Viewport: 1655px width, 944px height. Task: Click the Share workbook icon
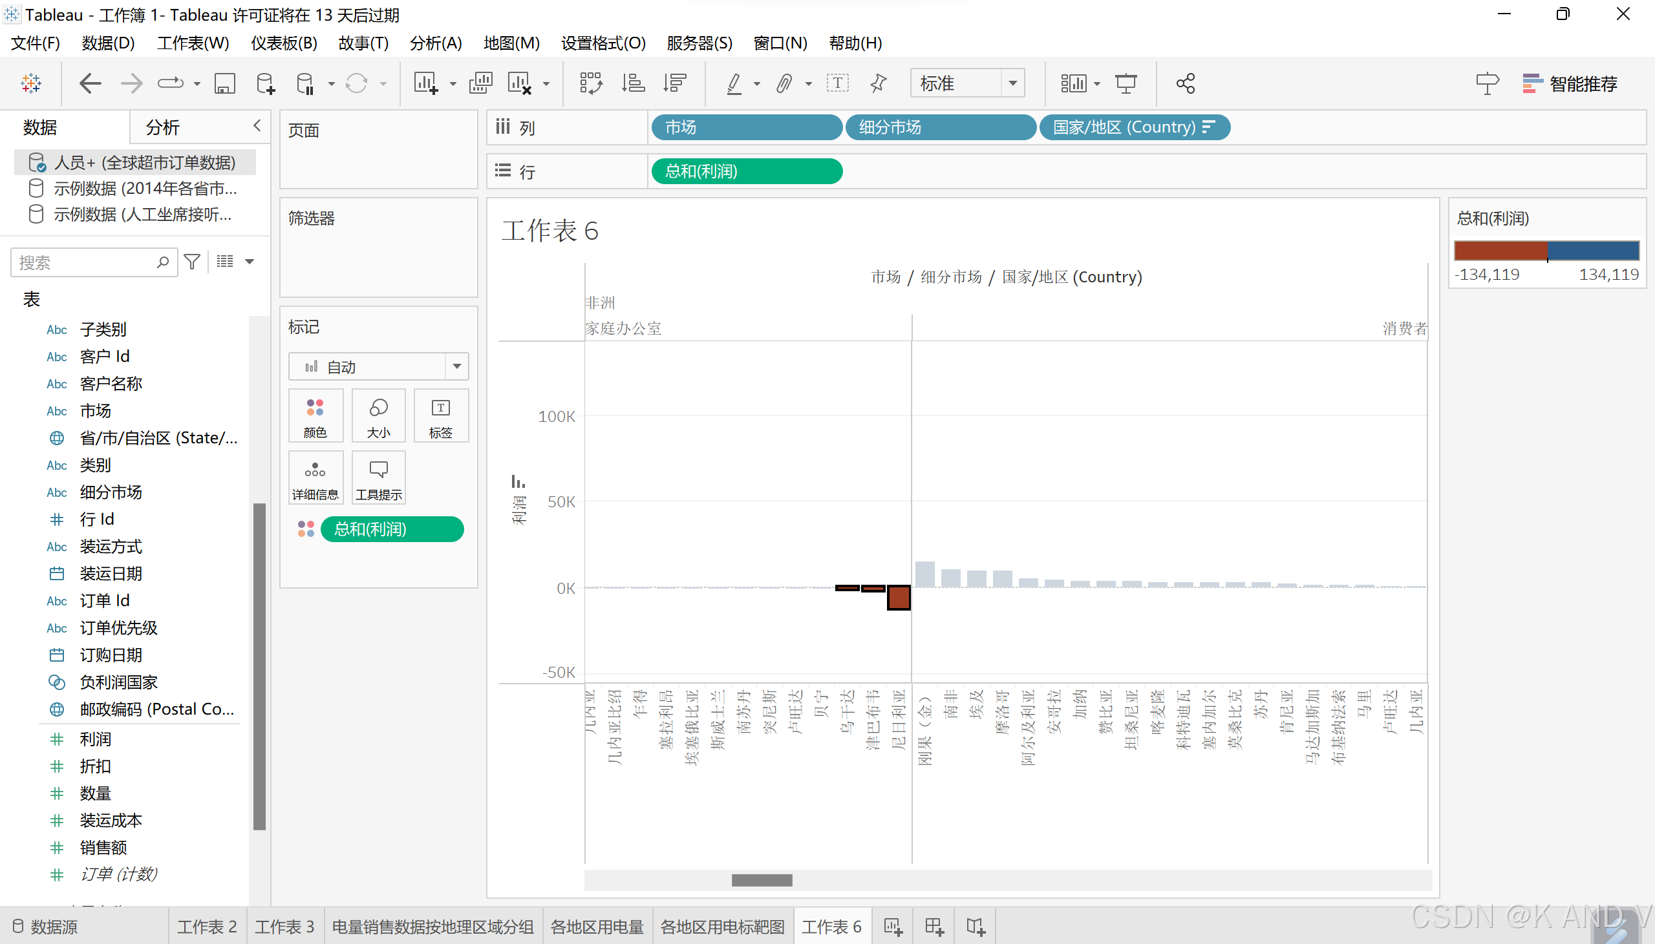1185,83
